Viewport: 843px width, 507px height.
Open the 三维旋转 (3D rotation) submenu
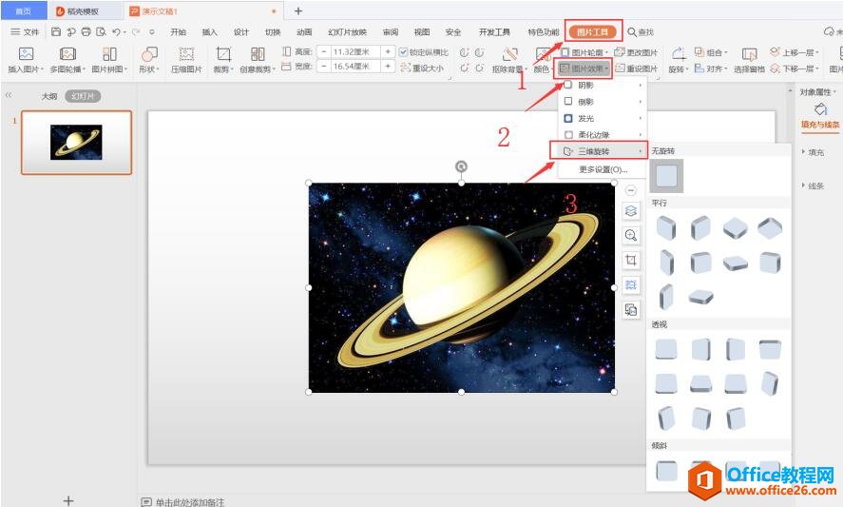(x=594, y=151)
